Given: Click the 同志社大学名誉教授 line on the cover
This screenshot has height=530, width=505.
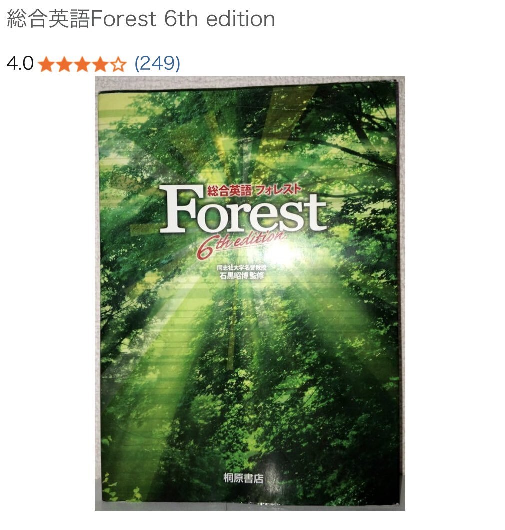Looking at the screenshot, I should 242,267.
